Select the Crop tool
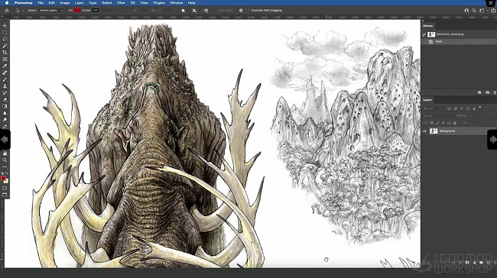 (x=5, y=52)
